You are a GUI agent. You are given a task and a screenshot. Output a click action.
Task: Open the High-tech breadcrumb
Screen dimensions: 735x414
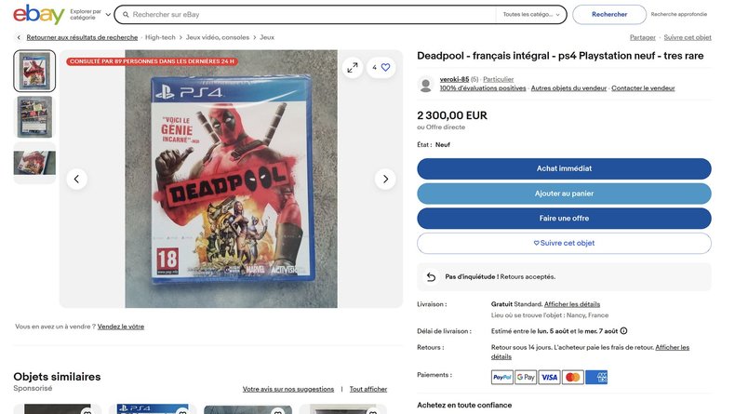pyautogui.click(x=160, y=37)
